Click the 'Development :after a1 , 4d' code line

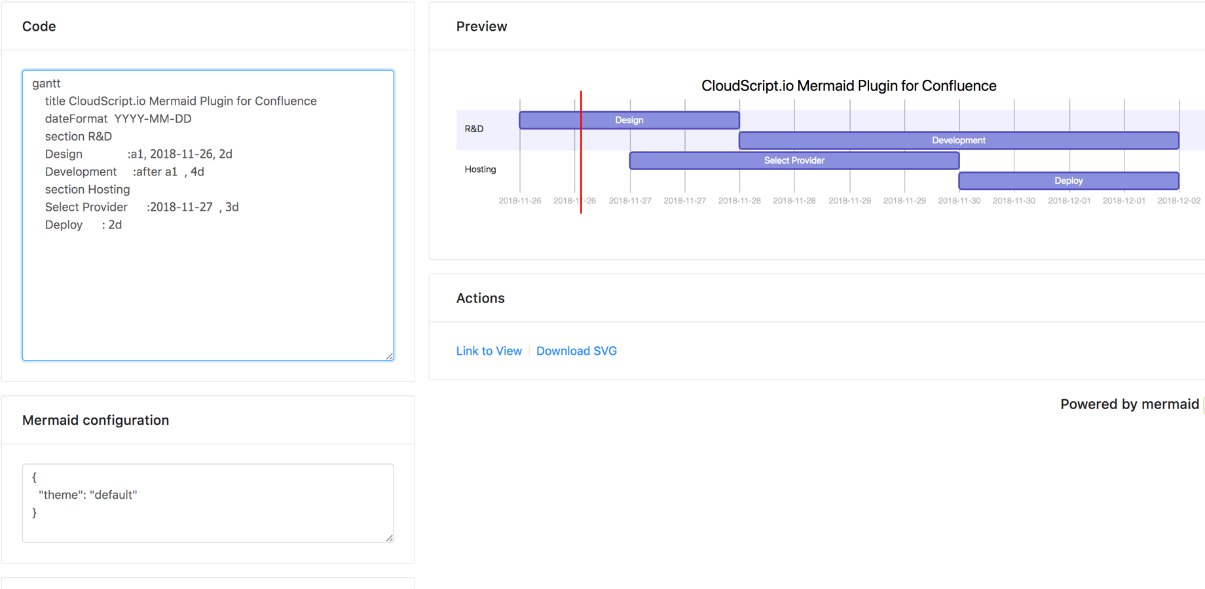click(x=124, y=171)
